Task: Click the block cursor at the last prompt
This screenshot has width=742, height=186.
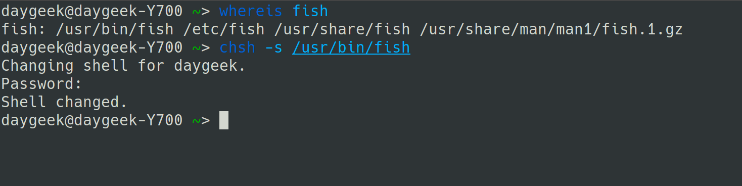Action: [224, 120]
